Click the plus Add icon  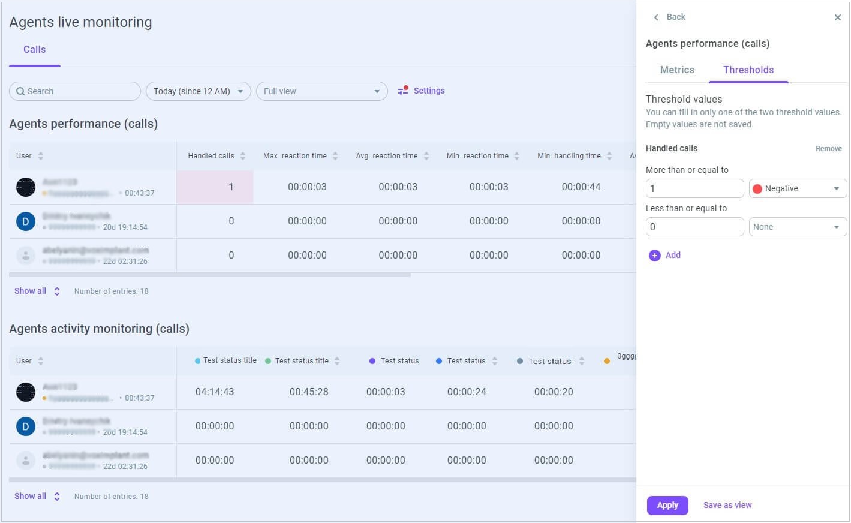click(655, 256)
